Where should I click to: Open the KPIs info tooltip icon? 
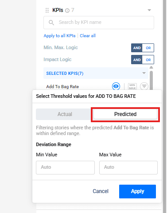[67, 11]
